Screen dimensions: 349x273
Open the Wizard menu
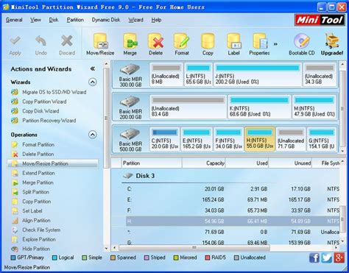pos(135,20)
